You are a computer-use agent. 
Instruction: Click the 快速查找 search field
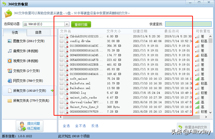click(x=188, y=24)
